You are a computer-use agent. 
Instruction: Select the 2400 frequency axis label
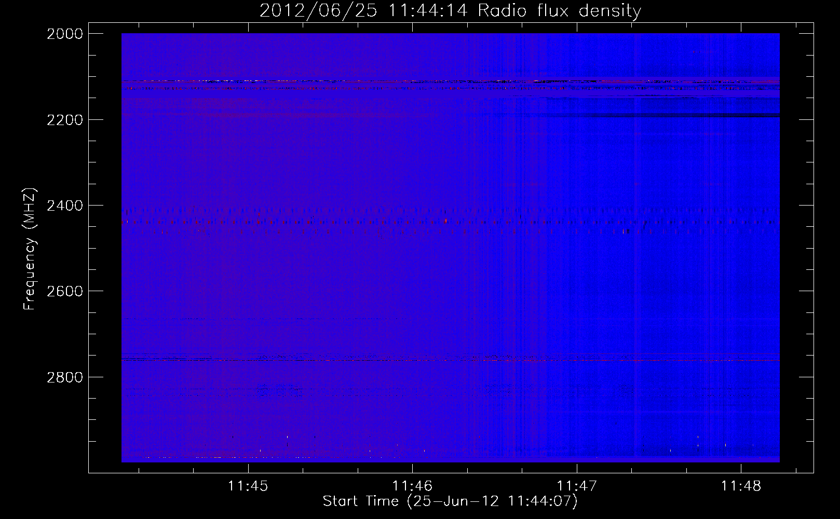click(x=65, y=206)
